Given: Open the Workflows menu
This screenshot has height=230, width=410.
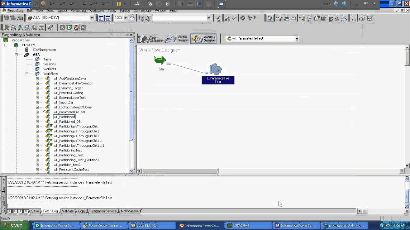Looking at the screenshot, I should [x=97, y=11].
